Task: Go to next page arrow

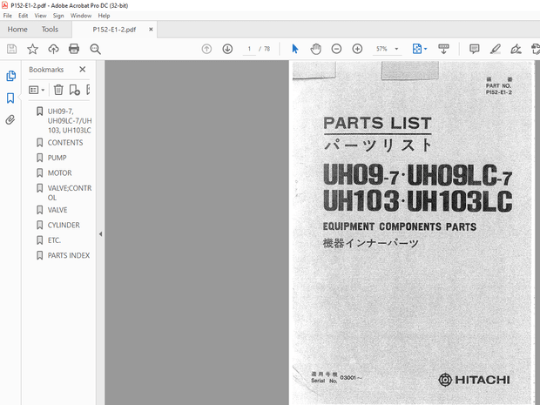Action: (x=227, y=49)
